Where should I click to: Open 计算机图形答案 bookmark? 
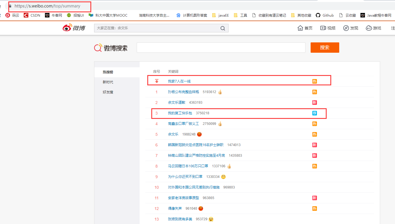click(192, 15)
